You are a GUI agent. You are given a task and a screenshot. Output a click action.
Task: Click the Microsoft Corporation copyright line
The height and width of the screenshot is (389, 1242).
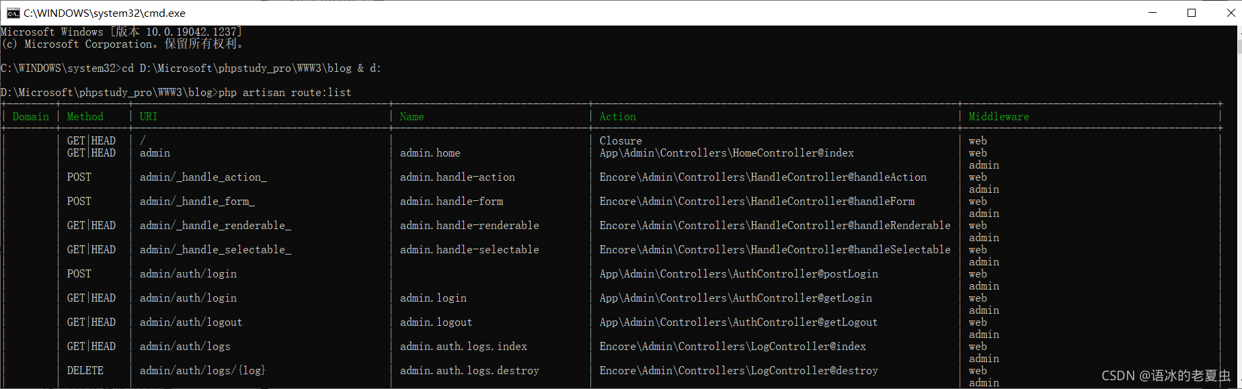[122, 44]
